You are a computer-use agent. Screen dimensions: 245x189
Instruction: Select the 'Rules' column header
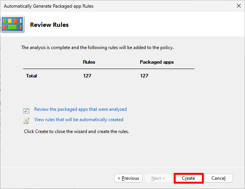coord(89,62)
